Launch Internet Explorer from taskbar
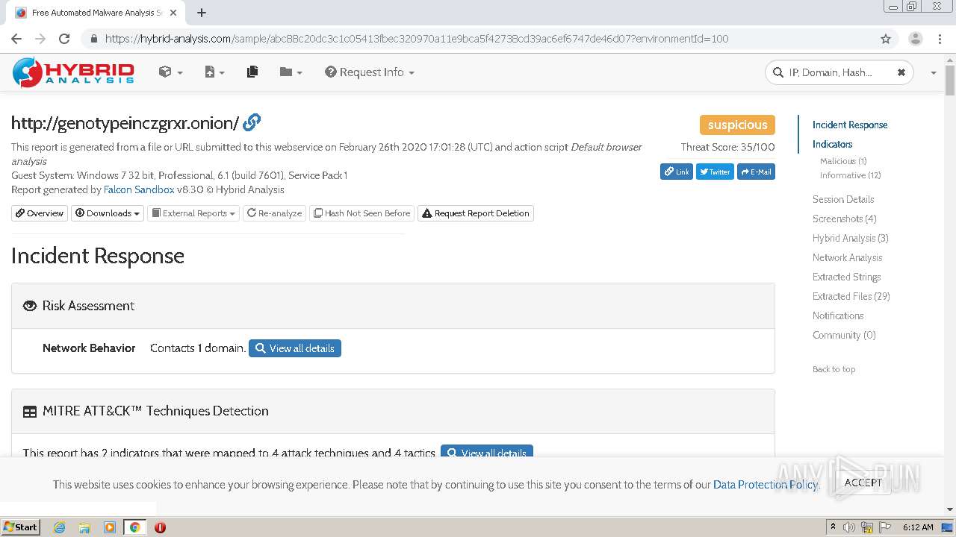Viewport: 956px width, 537px height. coord(59,527)
